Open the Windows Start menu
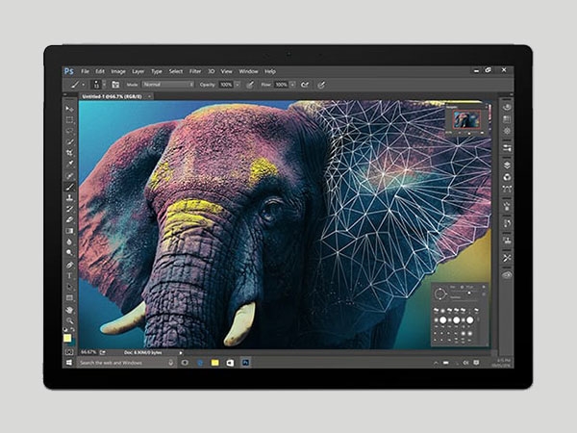Viewport: 577px width, 433px height. pos(69,363)
